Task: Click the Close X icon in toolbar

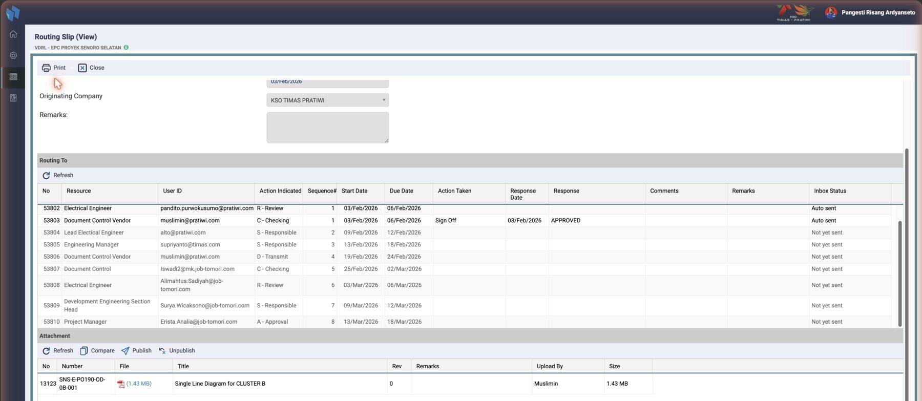Action: [x=82, y=68]
